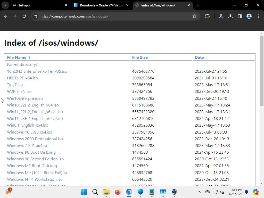
Task: Open the Chrome three-dot menu
Action: tap(258, 16)
